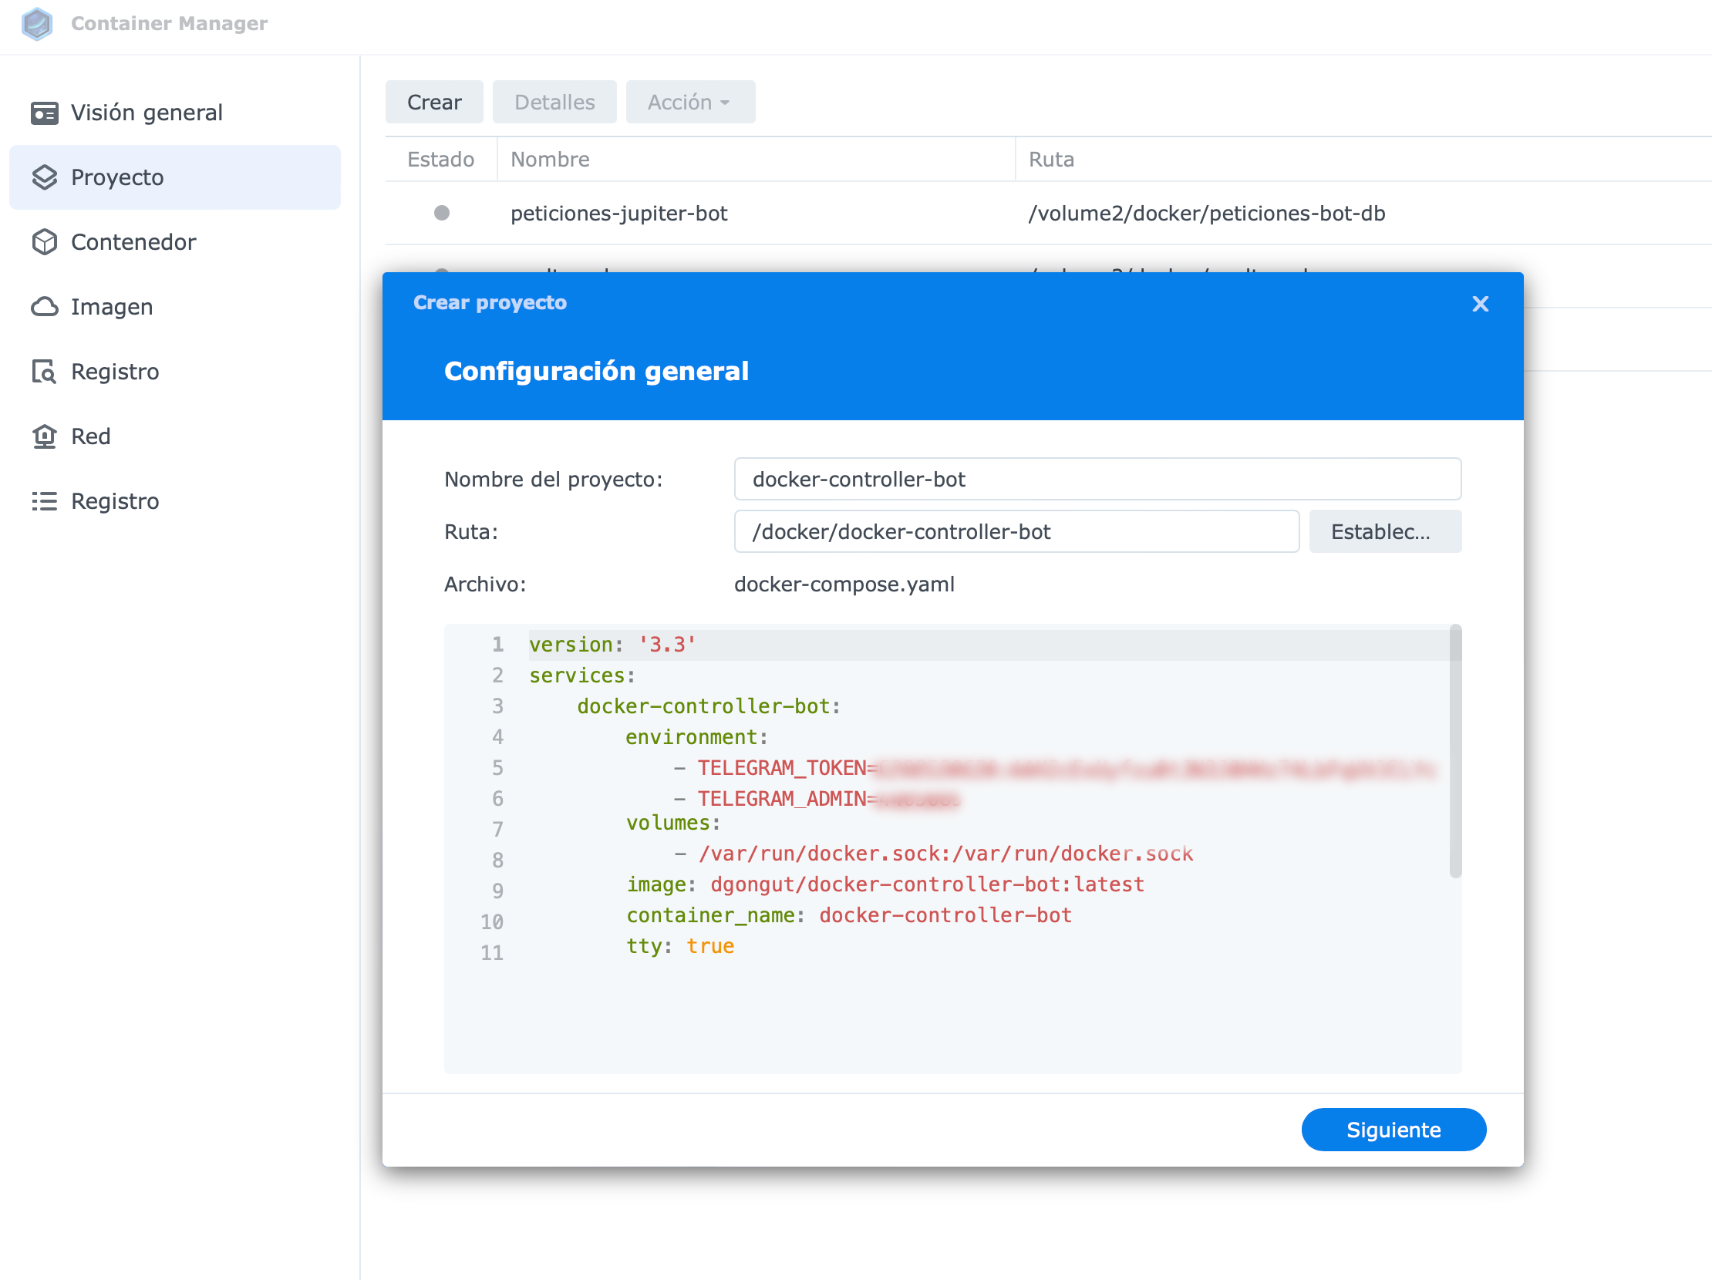Open Registro logs entry below Red
The width and height of the screenshot is (1712, 1280).
tap(175, 501)
